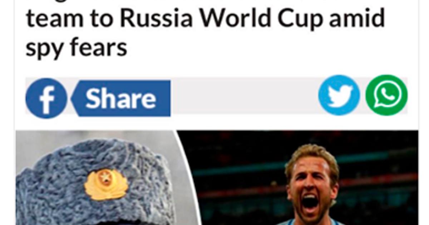Select the white phone glyph in the WhatsApp icon
Image resolution: width=429 pixels, height=225 pixels.
point(386,95)
